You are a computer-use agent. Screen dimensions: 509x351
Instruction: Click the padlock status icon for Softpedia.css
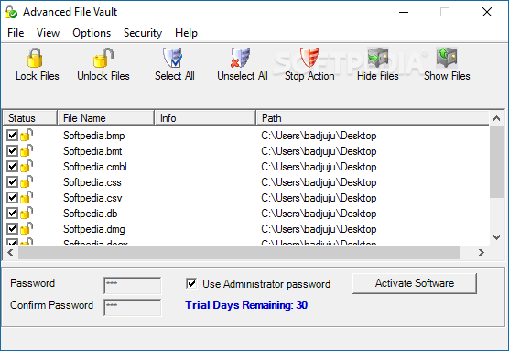pyautogui.click(x=27, y=181)
